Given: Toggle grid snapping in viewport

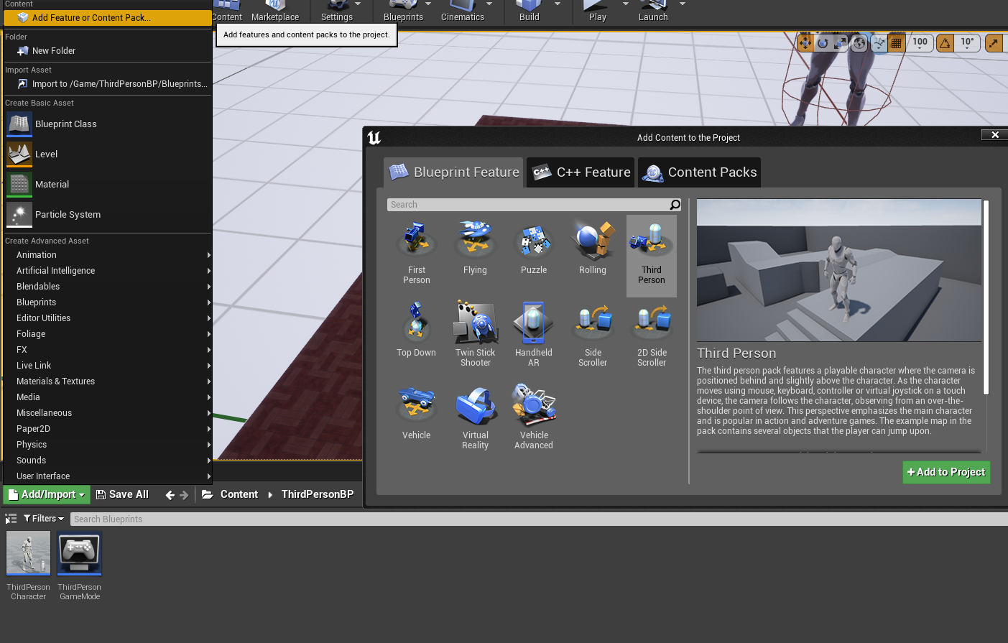Looking at the screenshot, I should click(x=896, y=43).
